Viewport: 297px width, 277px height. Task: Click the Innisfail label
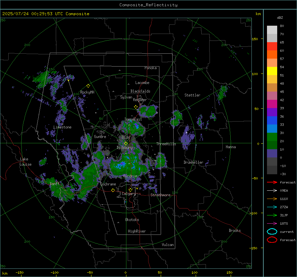133,119
